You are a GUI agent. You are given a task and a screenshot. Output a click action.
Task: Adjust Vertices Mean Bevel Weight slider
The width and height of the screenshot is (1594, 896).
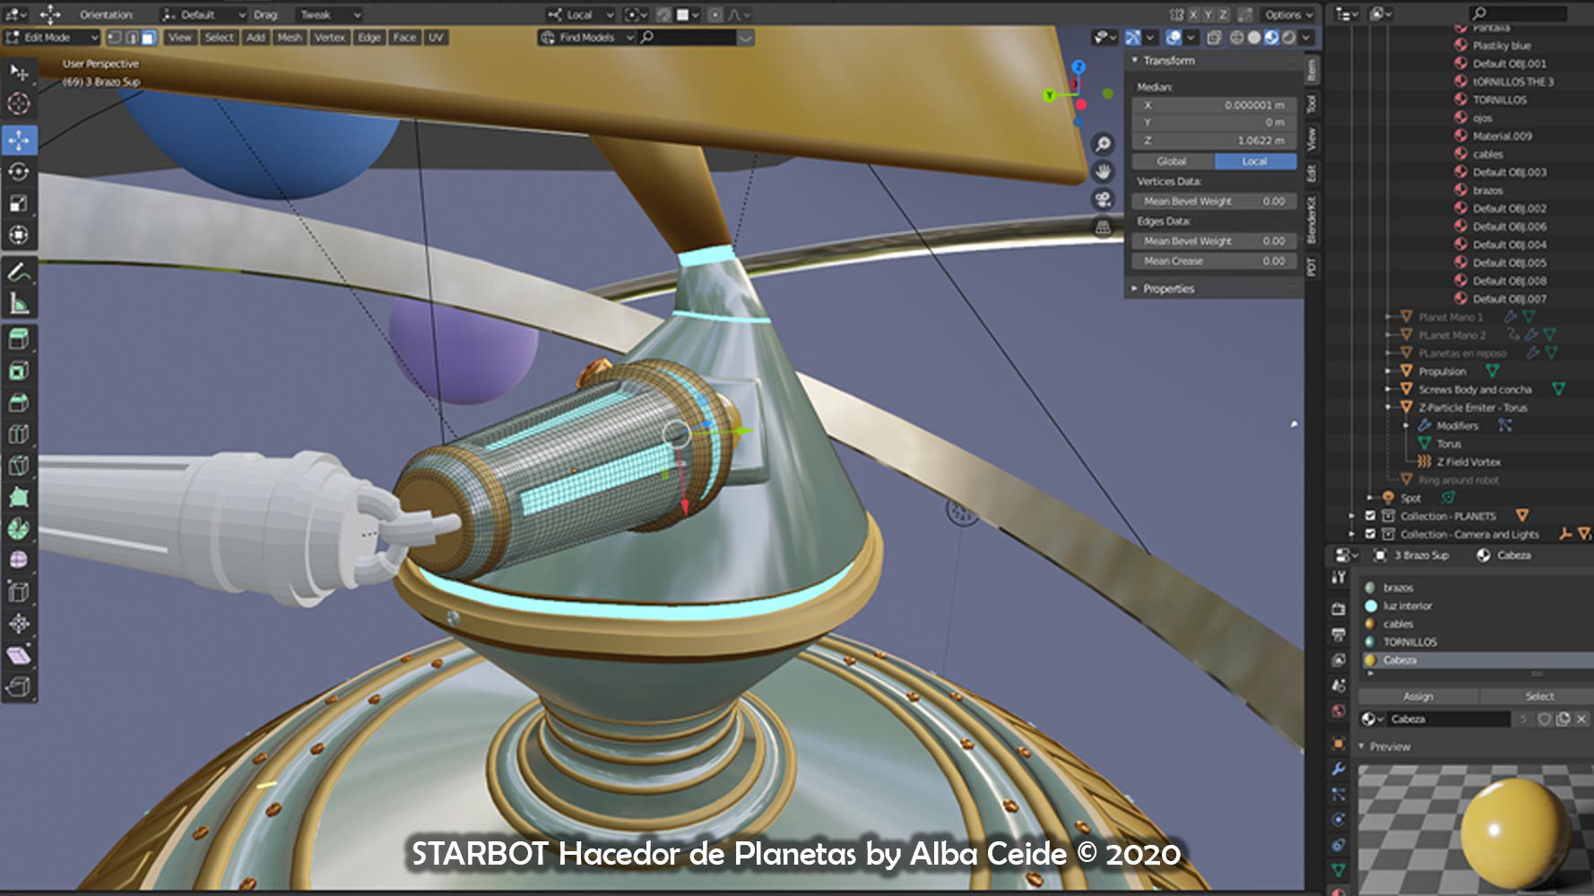point(1214,201)
